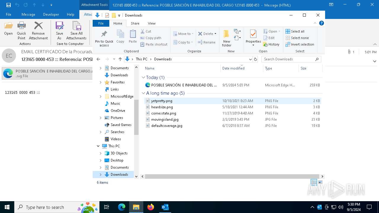Switch to the Explorer View tab
Viewport: 379px width, 213px height.
pos(152,23)
